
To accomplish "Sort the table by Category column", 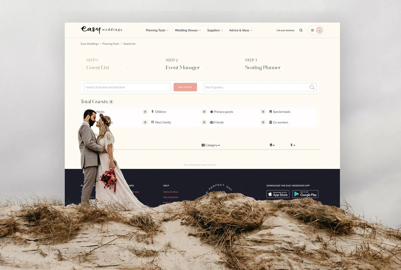I will click(211, 145).
